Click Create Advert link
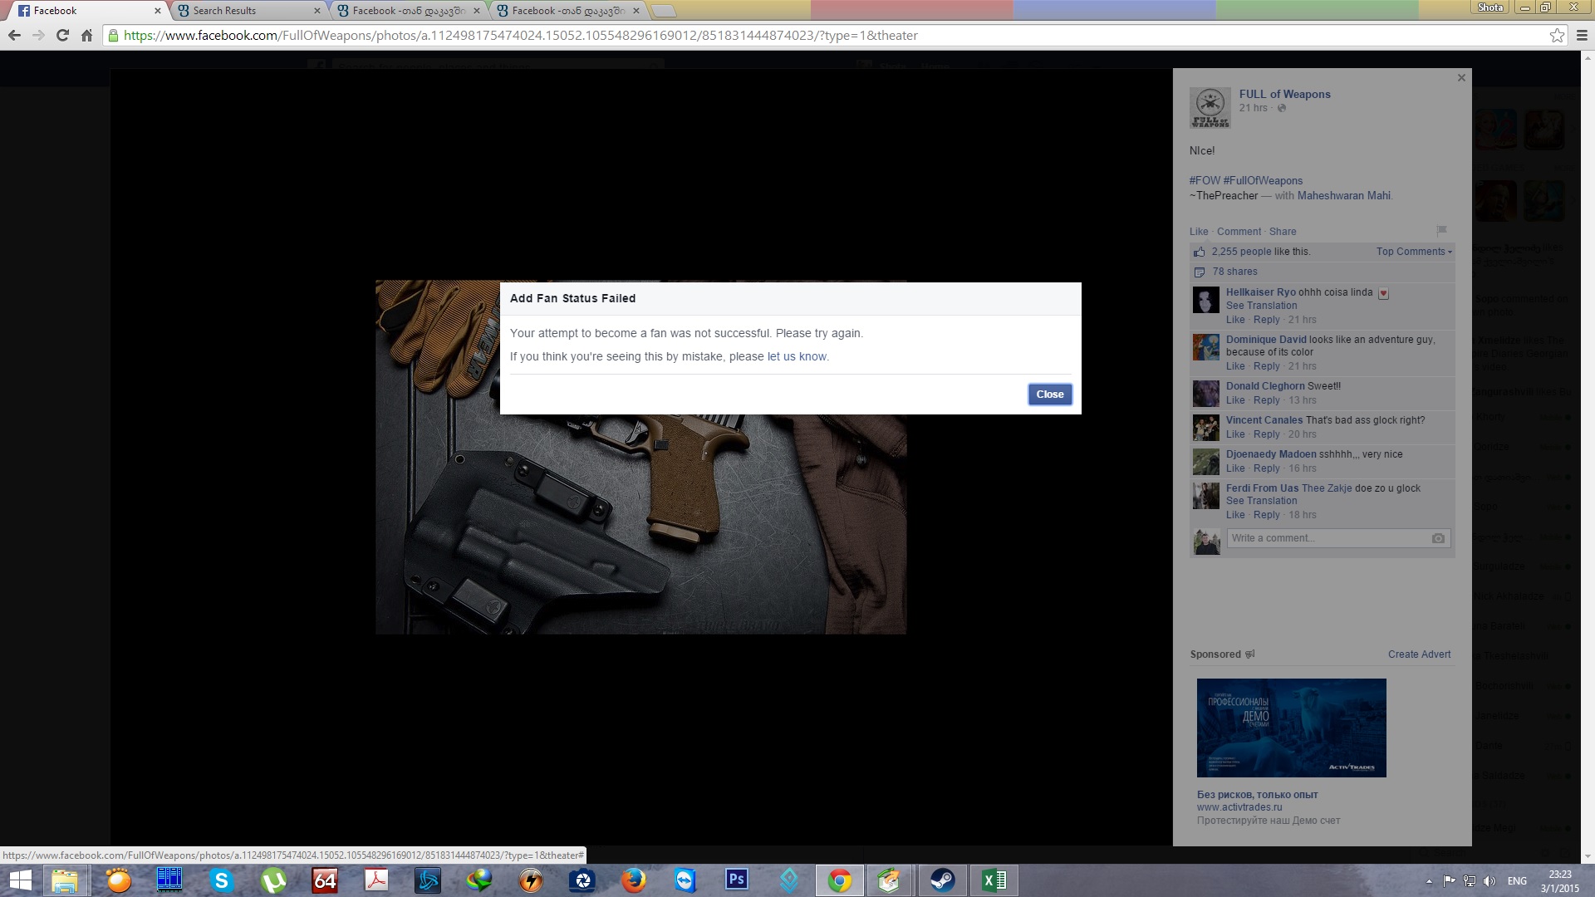Image resolution: width=1595 pixels, height=897 pixels. (x=1419, y=654)
